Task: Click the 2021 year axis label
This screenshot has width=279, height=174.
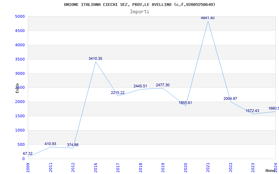Action: [208, 167]
